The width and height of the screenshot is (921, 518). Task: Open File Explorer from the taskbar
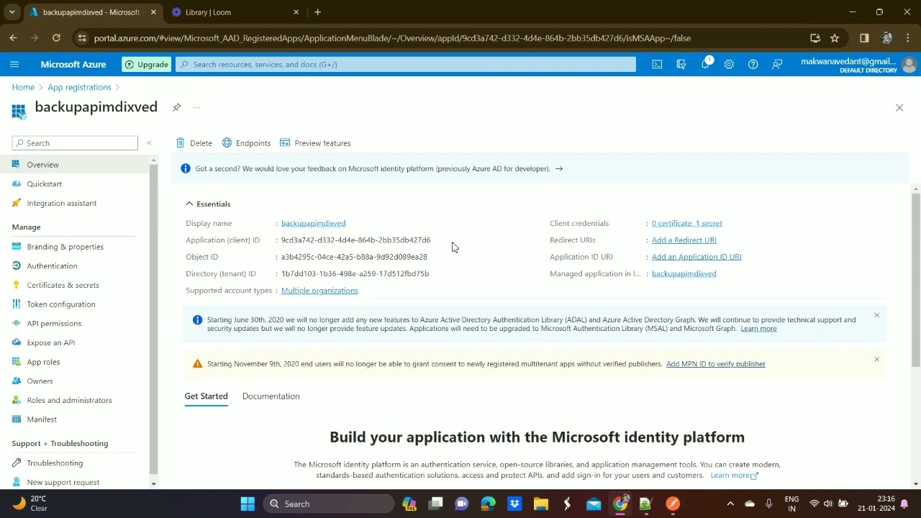pyautogui.click(x=540, y=504)
